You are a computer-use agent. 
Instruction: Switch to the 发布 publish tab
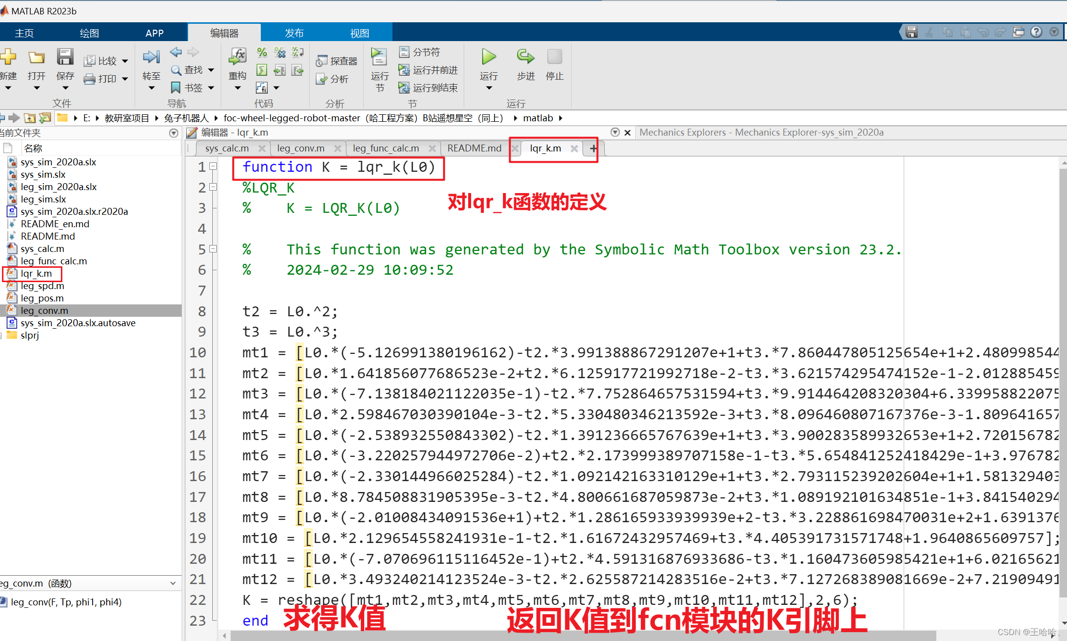[294, 33]
